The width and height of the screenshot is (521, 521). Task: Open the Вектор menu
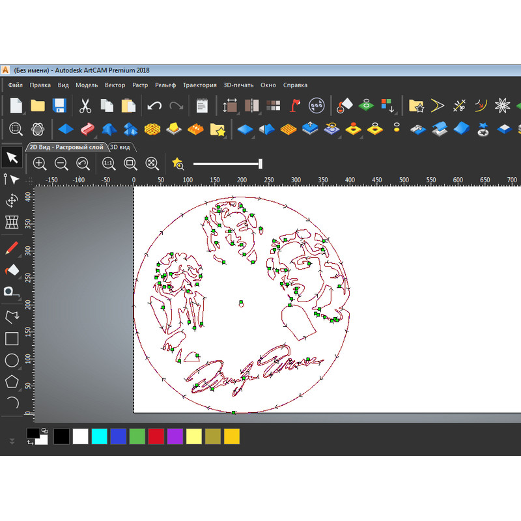115,85
